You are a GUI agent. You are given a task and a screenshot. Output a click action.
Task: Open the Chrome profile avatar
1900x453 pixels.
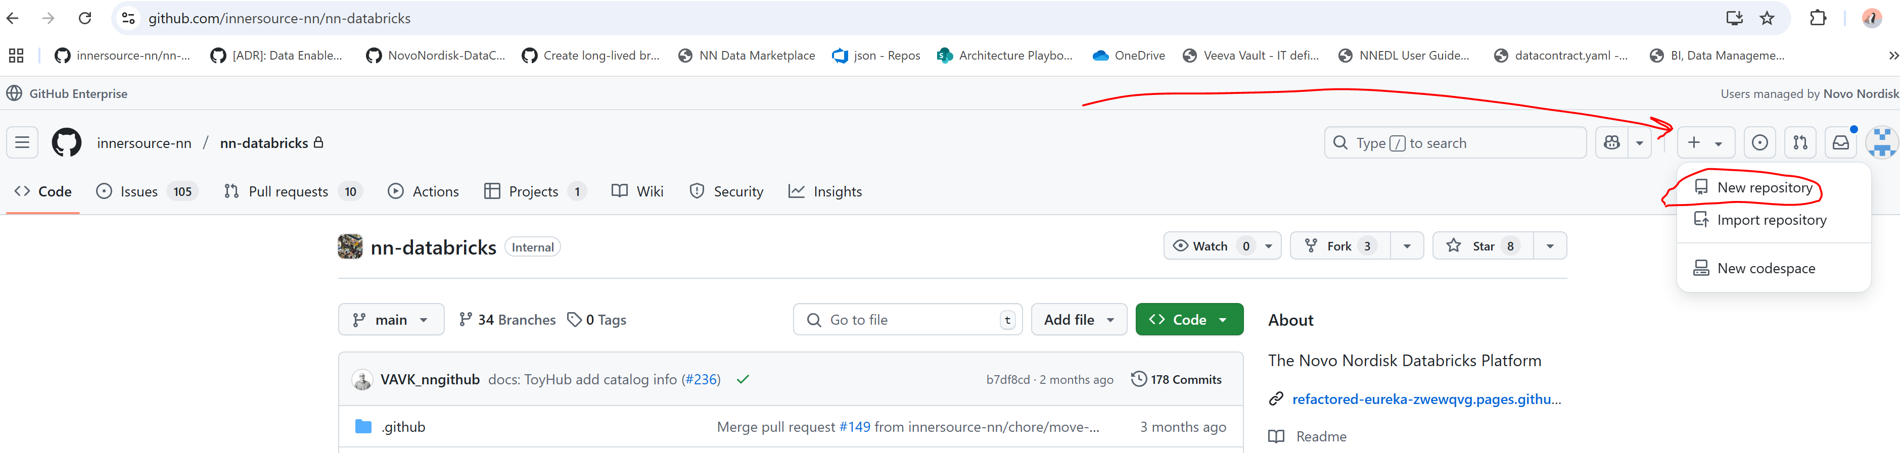pyautogui.click(x=1871, y=18)
